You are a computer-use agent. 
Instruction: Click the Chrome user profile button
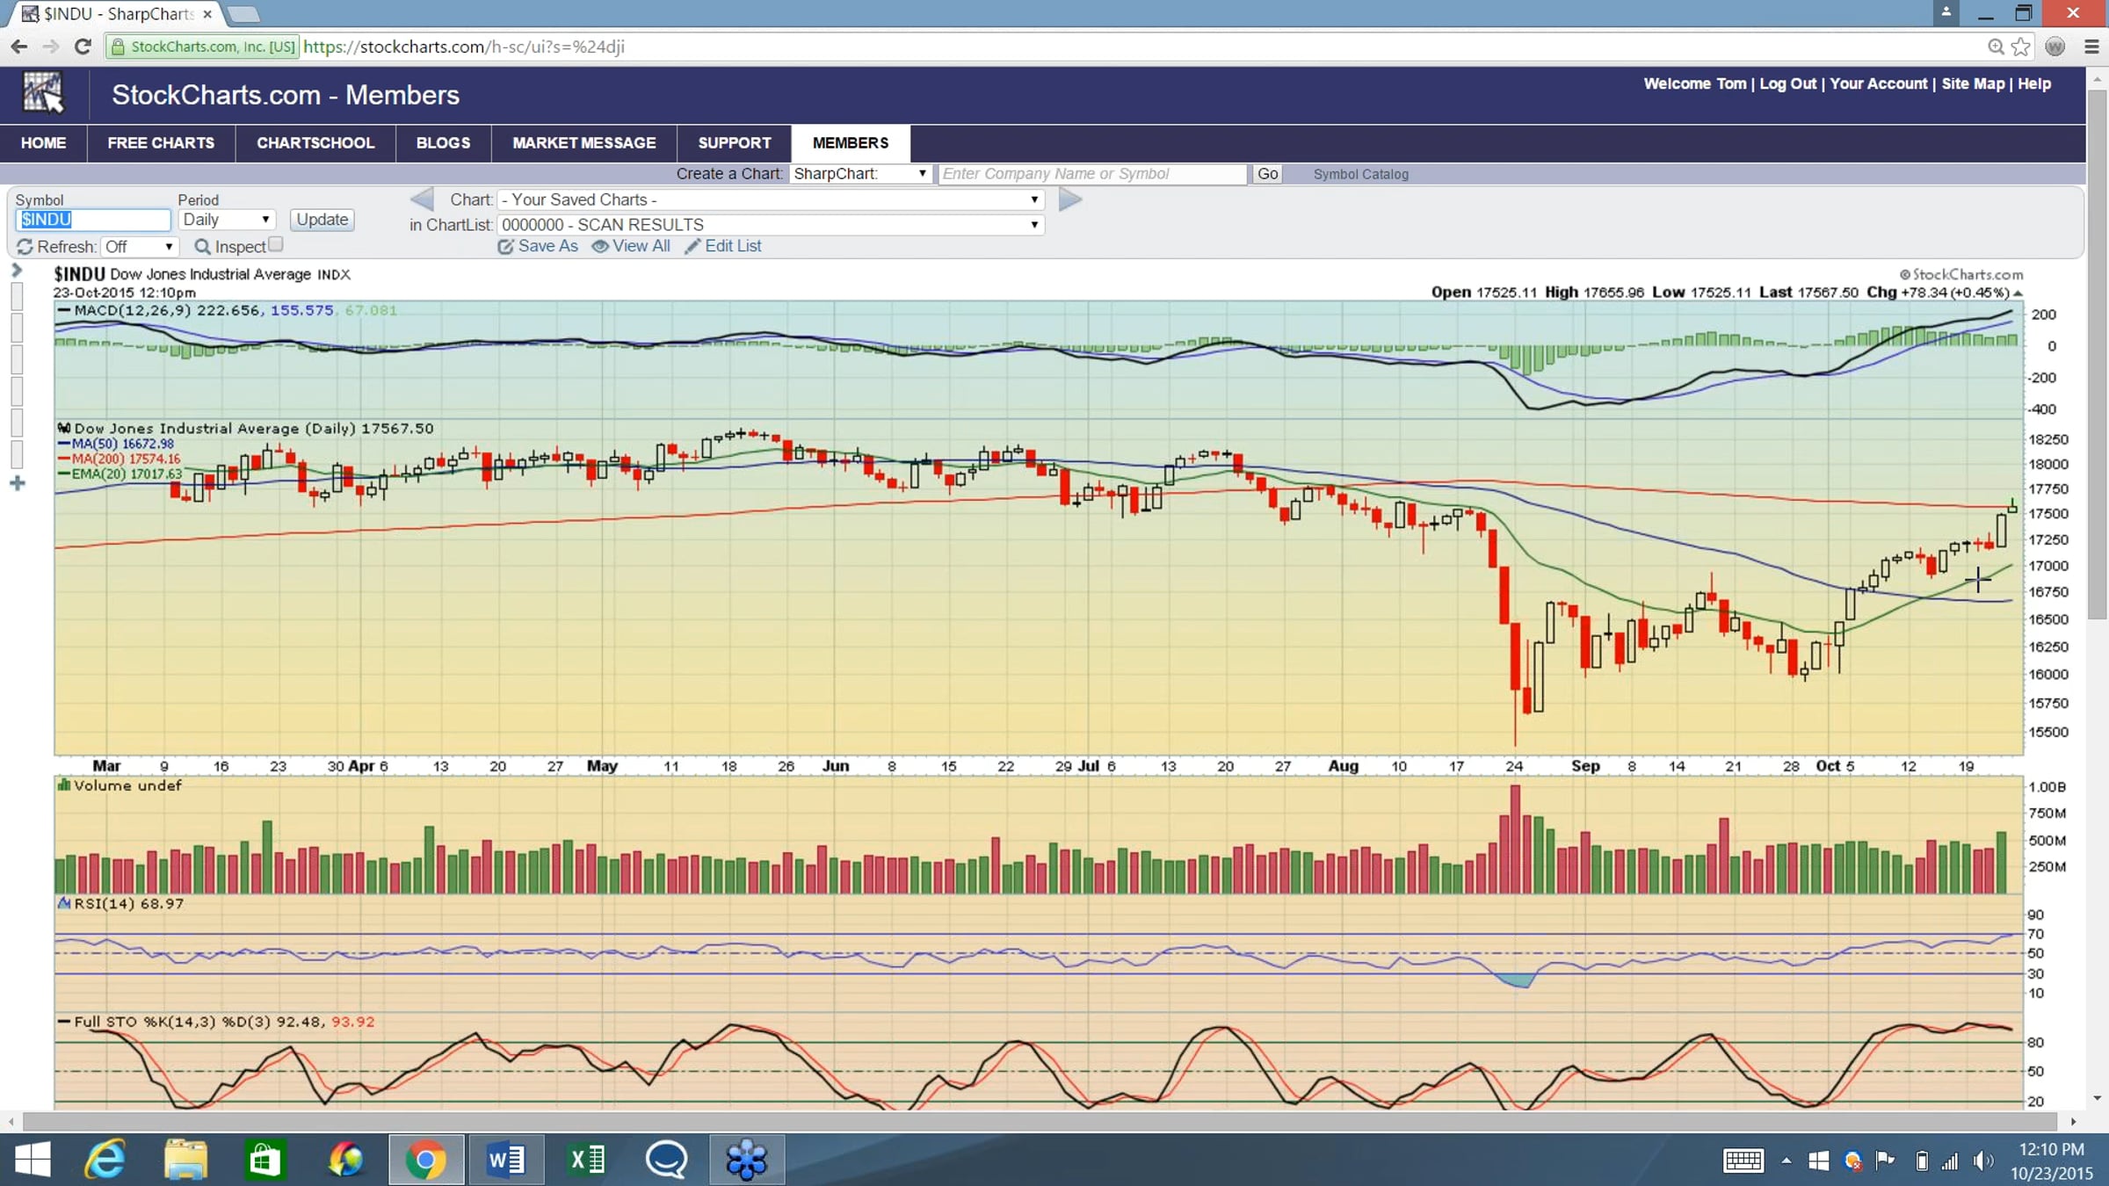click(1946, 12)
